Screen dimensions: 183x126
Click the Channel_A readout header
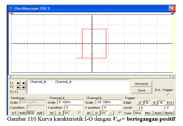[63, 82]
